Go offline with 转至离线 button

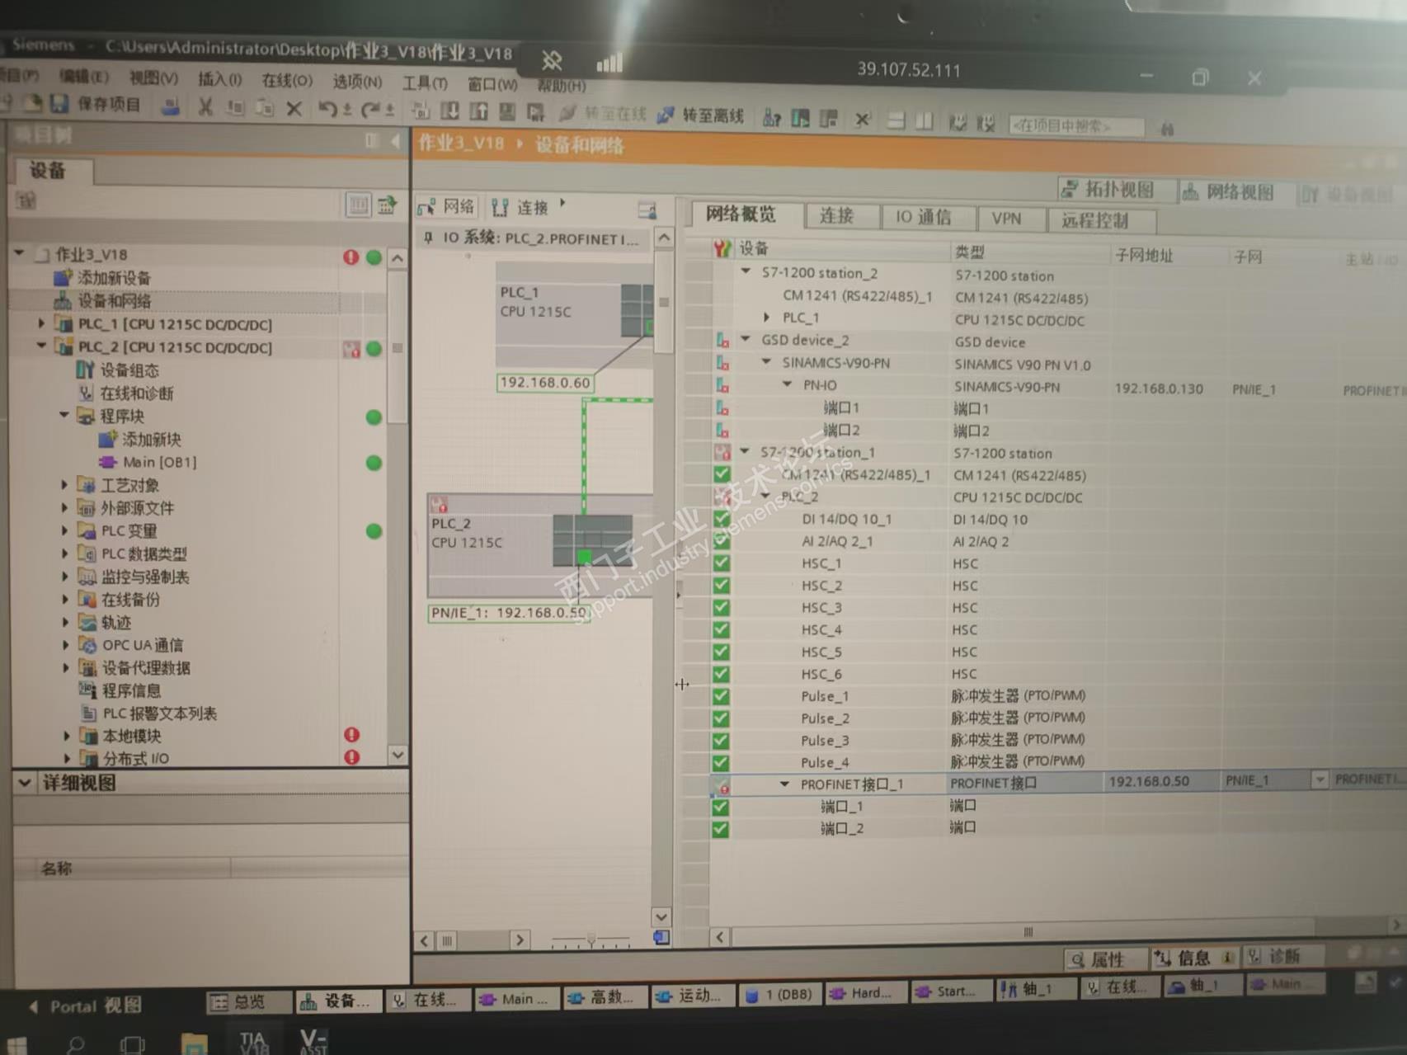point(701,115)
